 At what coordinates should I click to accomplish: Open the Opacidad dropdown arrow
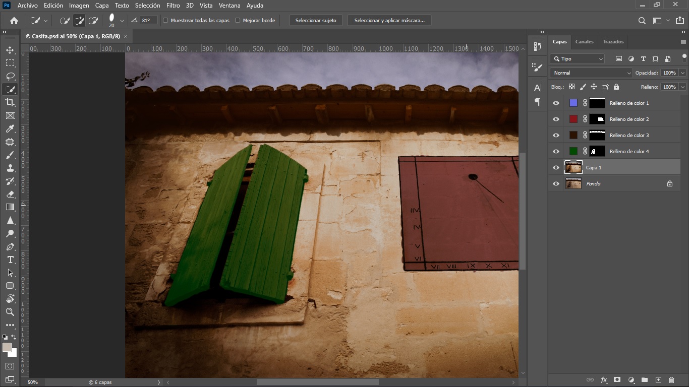(x=682, y=73)
